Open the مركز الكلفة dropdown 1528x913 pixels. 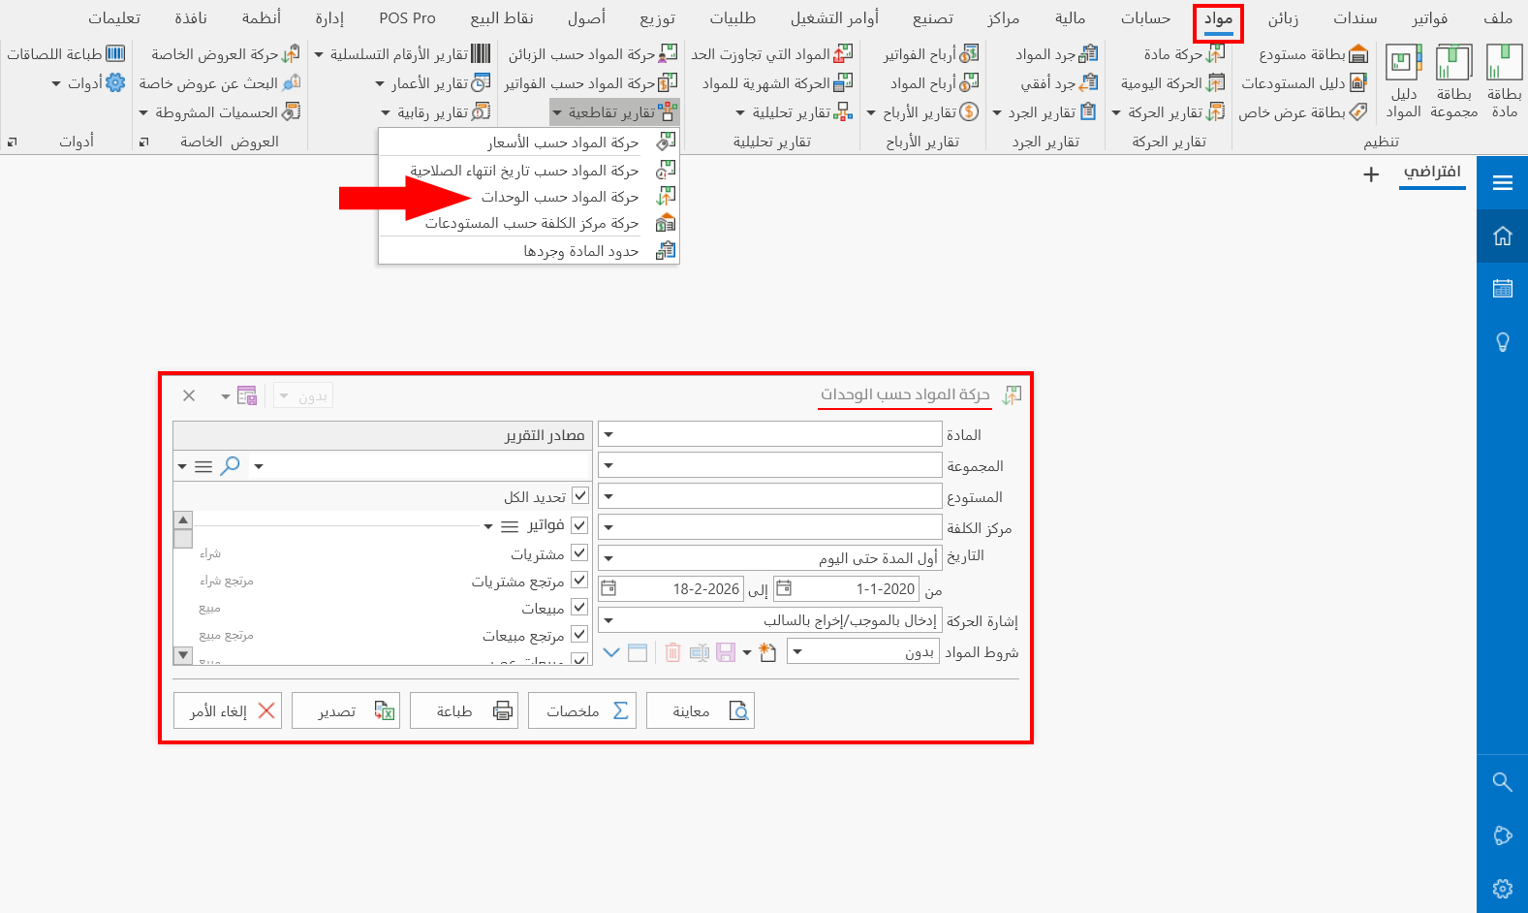(x=608, y=527)
